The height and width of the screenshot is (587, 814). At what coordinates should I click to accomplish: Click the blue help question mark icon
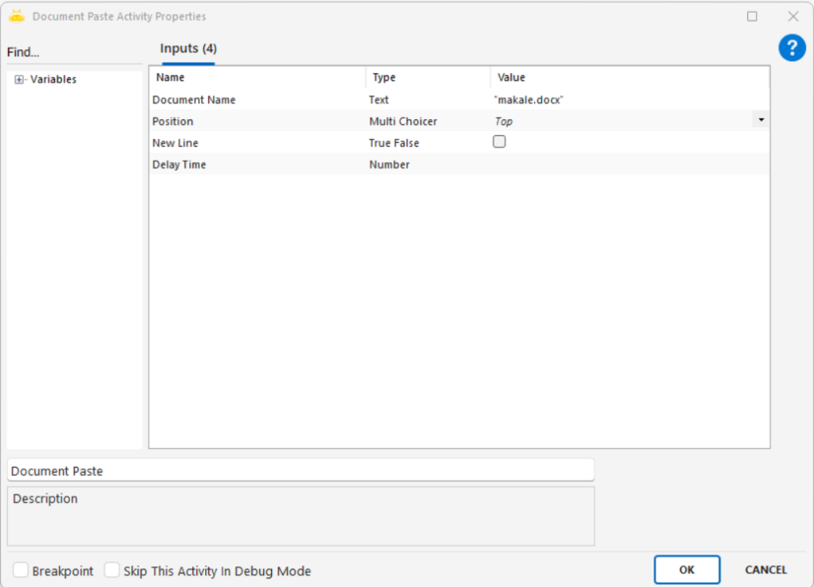click(792, 48)
